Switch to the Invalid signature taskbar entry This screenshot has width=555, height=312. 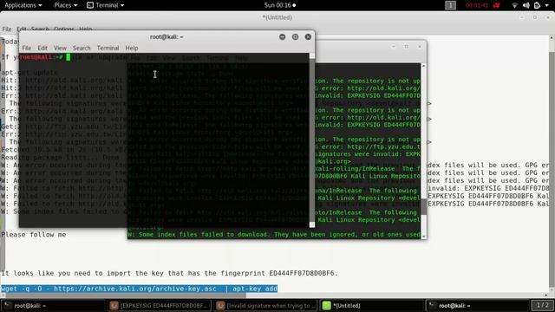click(265, 306)
